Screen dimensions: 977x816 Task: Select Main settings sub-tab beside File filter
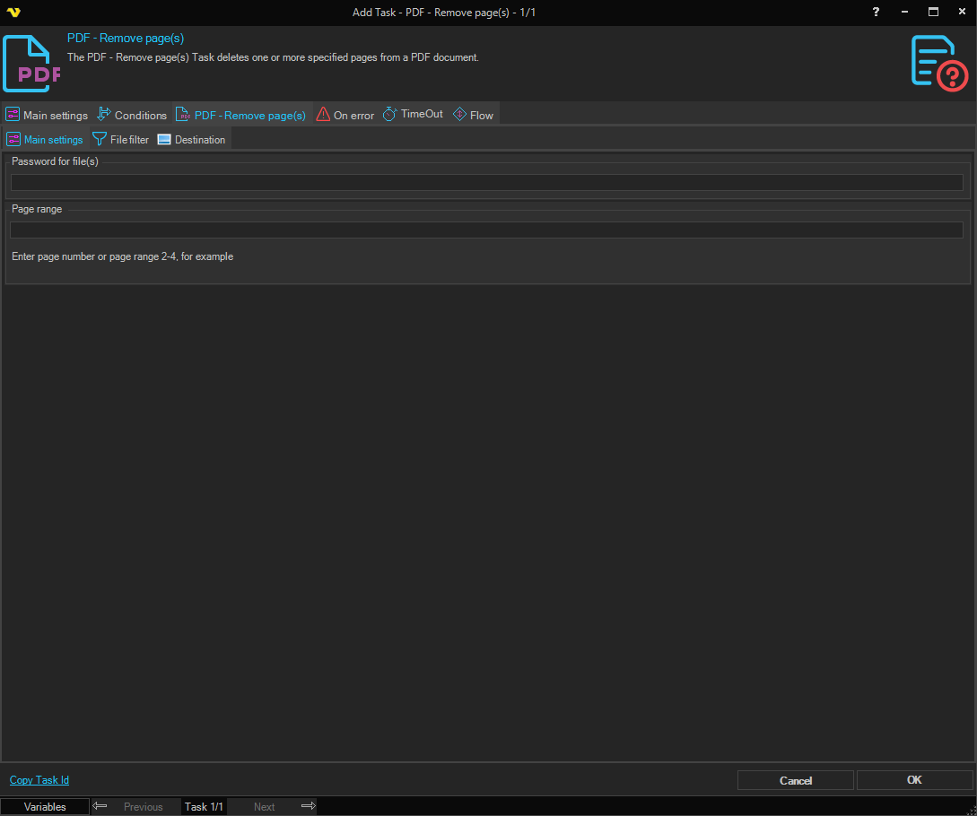click(45, 140)
